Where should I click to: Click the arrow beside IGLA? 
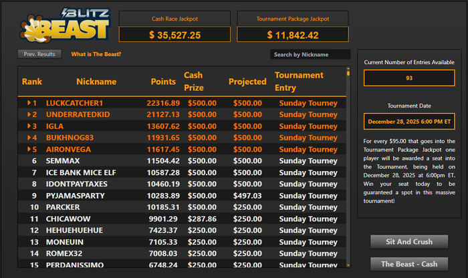click(29, 126)
